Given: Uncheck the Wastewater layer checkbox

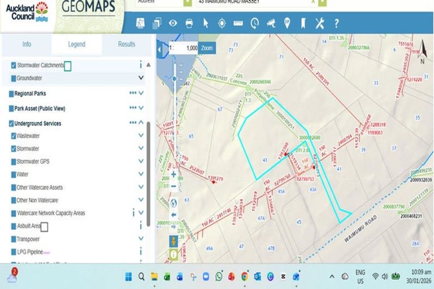Looking at the screenshot, I should (x=14, y=136).
